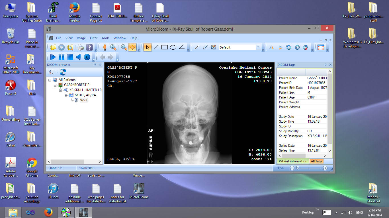Close the DICOM browser panel
The image size is (389, 218).
coord(100,65)
